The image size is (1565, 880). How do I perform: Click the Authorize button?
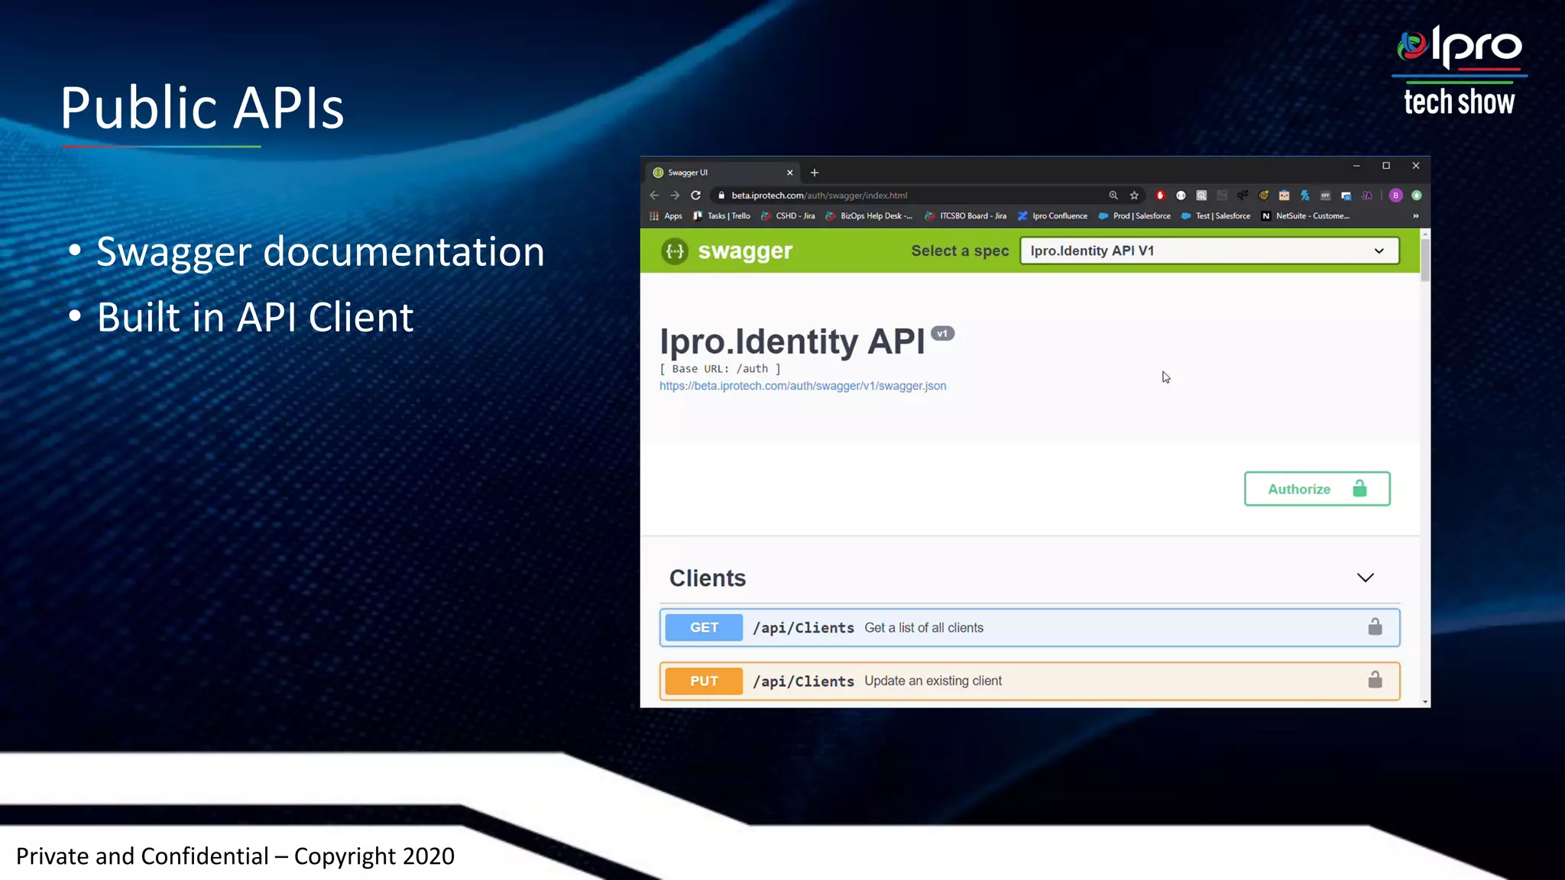[x=1317, y=489]
